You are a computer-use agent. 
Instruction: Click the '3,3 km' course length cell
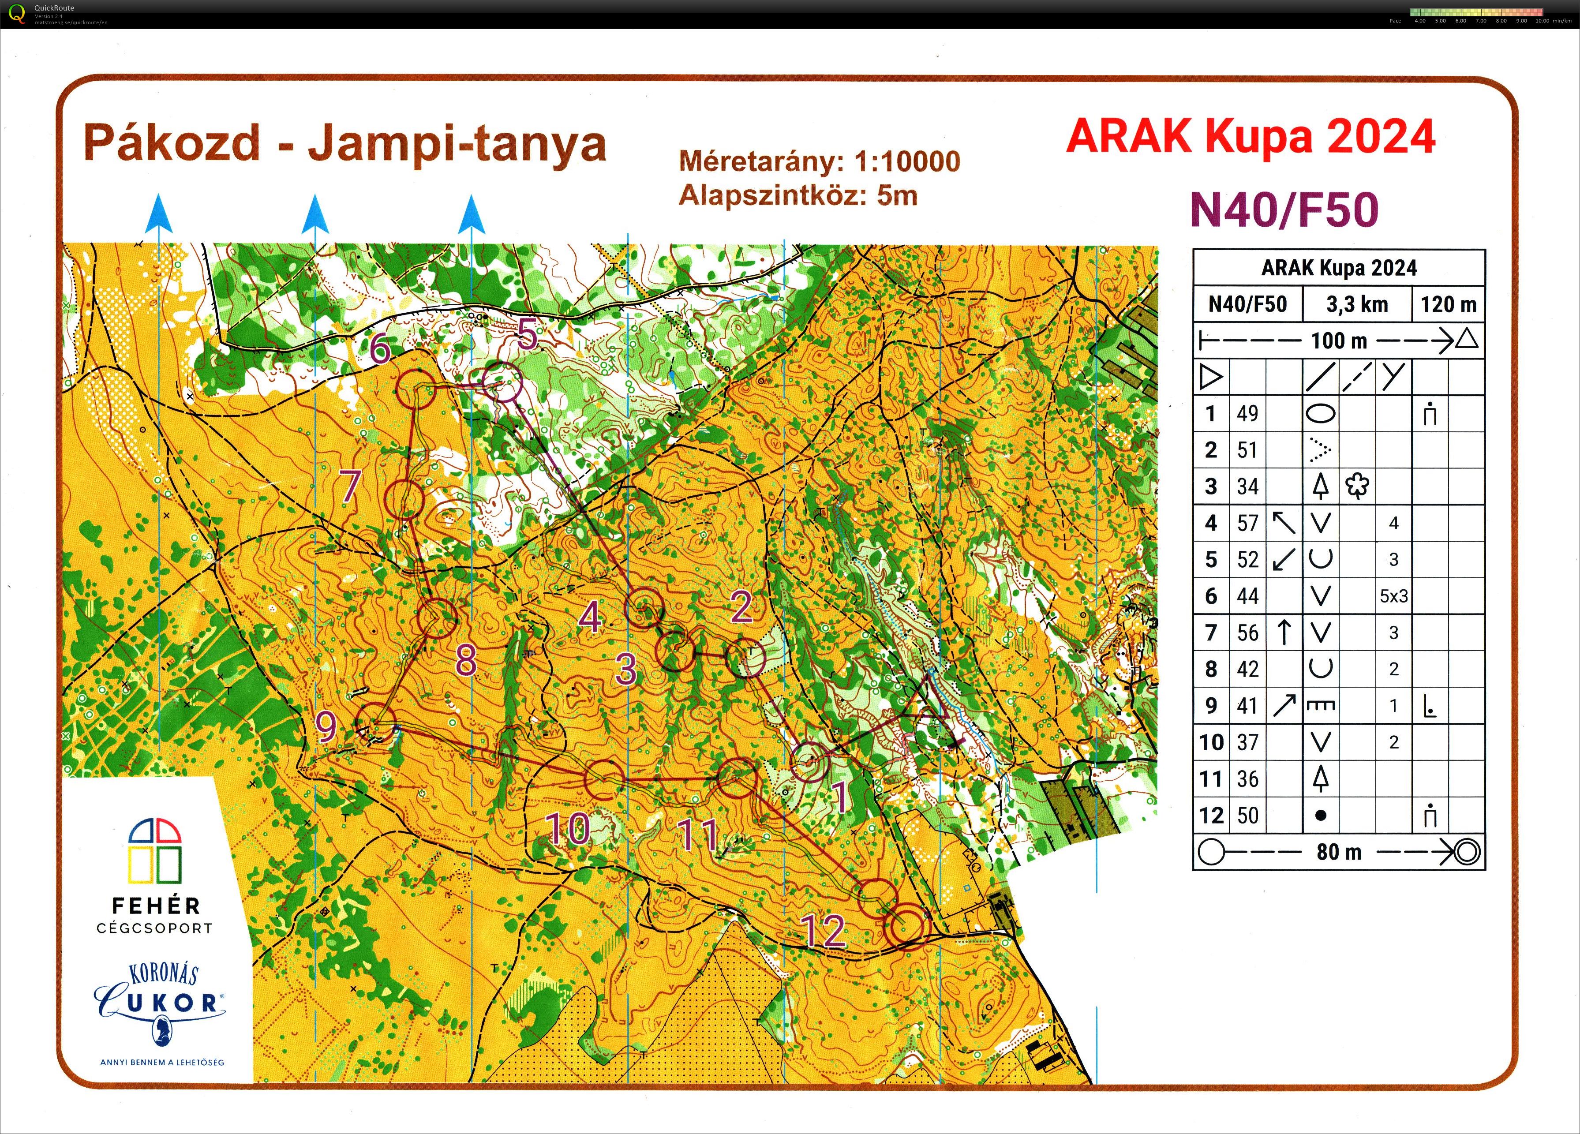pyautogui.click(x=1356, y=304)
